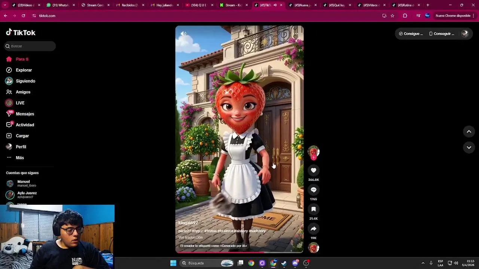Open kingai697 username link
The image size is (479, 269).
pos(188,223)
